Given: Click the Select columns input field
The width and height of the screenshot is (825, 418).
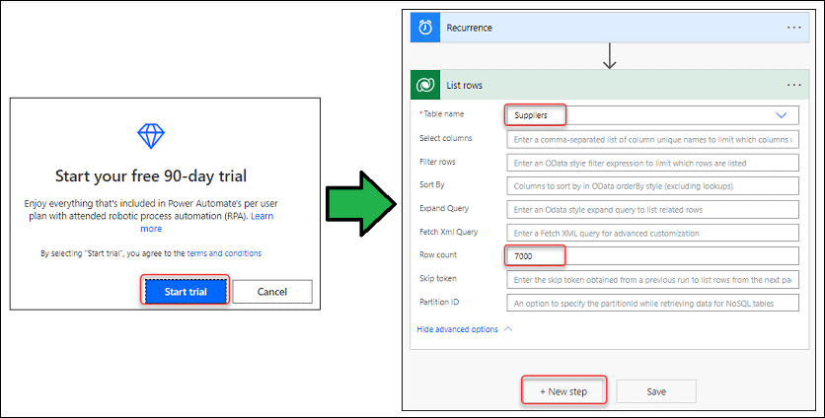Looking at the screenshot, I should (652, 139).
